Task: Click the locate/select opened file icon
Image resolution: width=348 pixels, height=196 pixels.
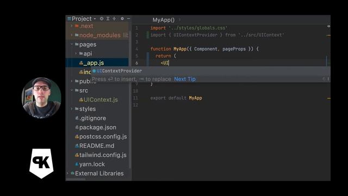Action: pyautogui.click(x=102, y=19)
